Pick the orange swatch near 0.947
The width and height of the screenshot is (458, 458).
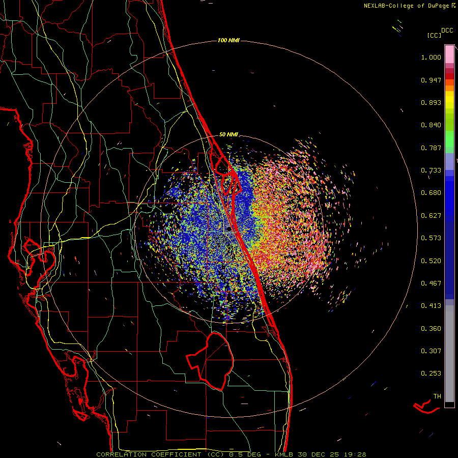(449, 82)
